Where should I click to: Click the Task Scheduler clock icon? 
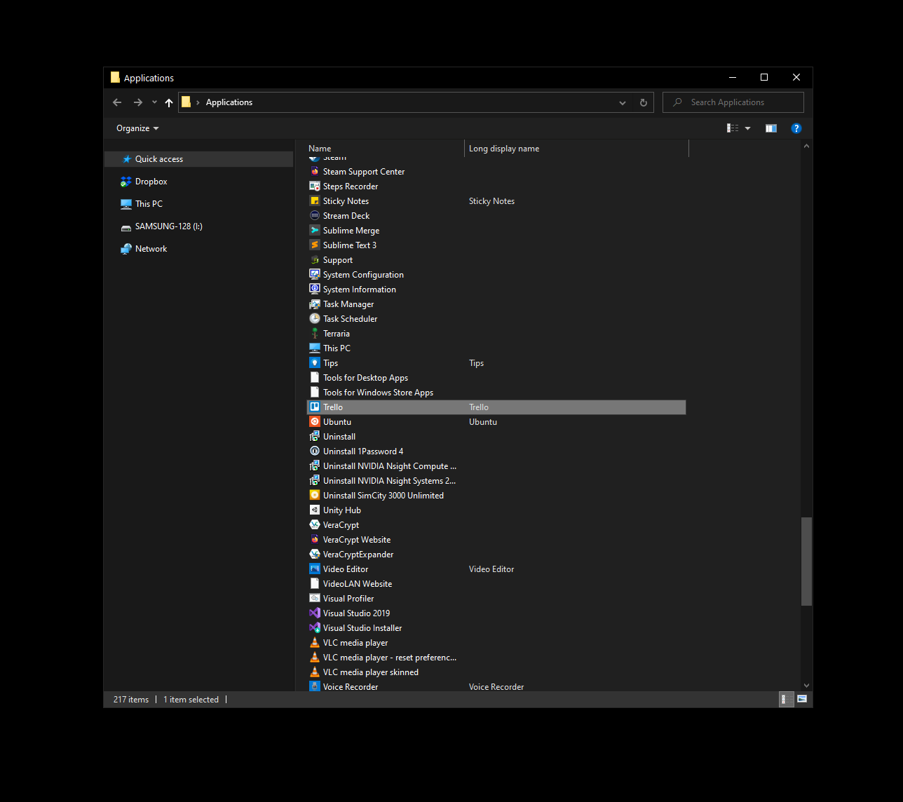coord(315,319)
